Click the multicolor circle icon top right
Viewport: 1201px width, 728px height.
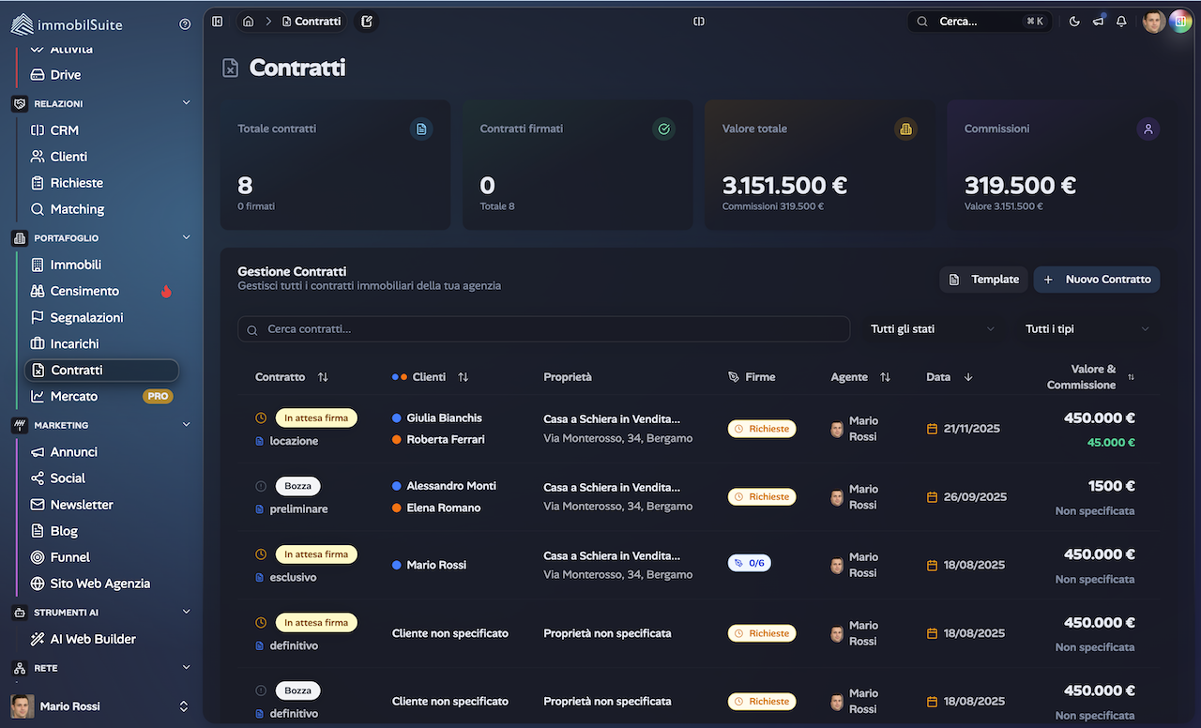(x=1179, y=22)
